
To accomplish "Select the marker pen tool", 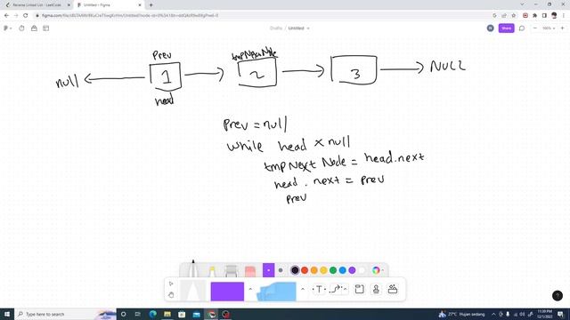I will 193,269.
